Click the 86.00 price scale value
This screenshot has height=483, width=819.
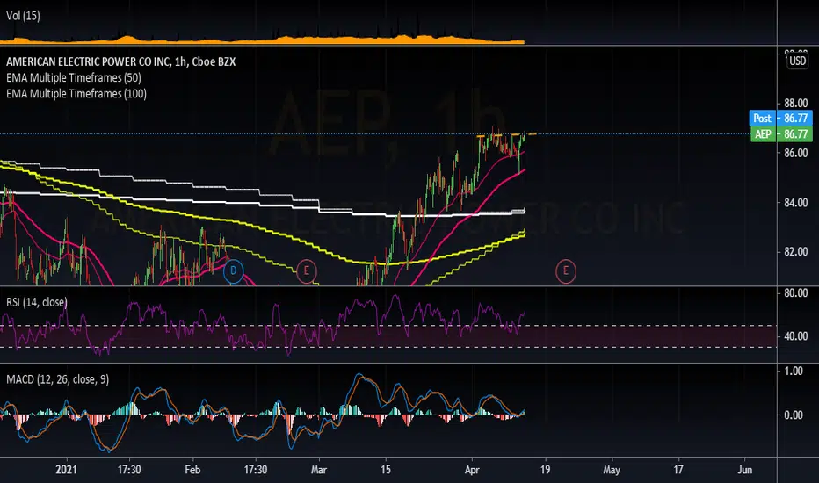[x=795, y=153]
